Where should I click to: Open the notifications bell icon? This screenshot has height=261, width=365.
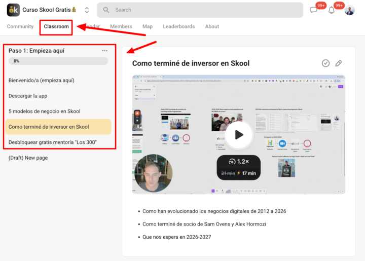[x=332, y=10]
